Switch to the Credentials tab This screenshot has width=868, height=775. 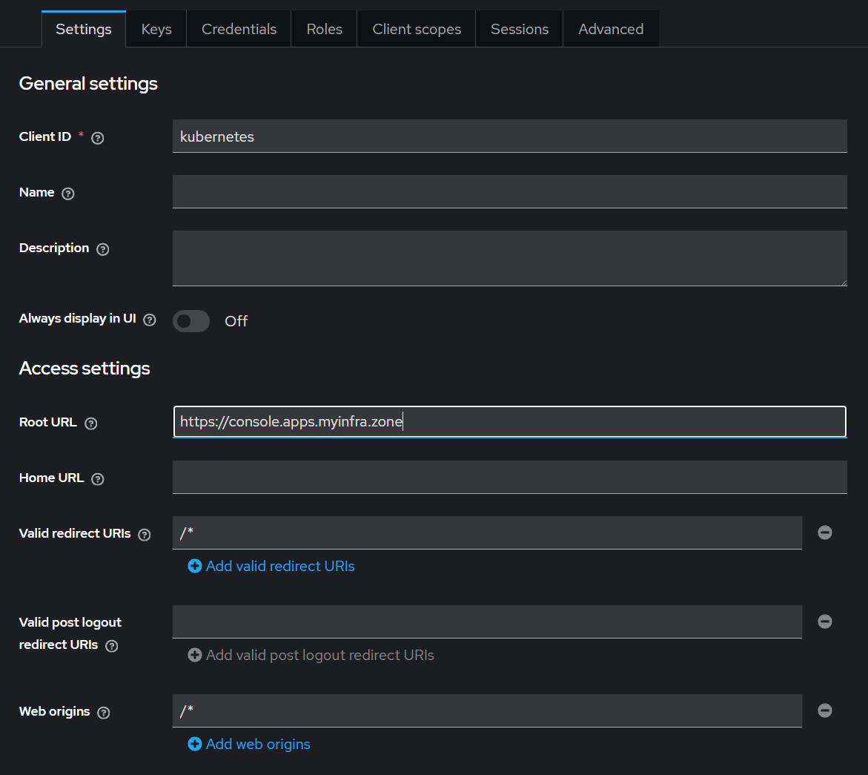pyautogui.click(x=239, y=30)
